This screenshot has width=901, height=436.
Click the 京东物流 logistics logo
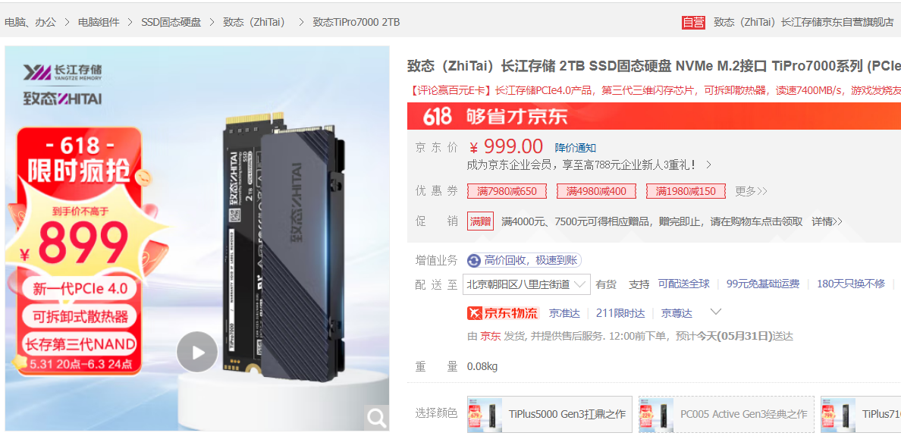click(503, 313)
